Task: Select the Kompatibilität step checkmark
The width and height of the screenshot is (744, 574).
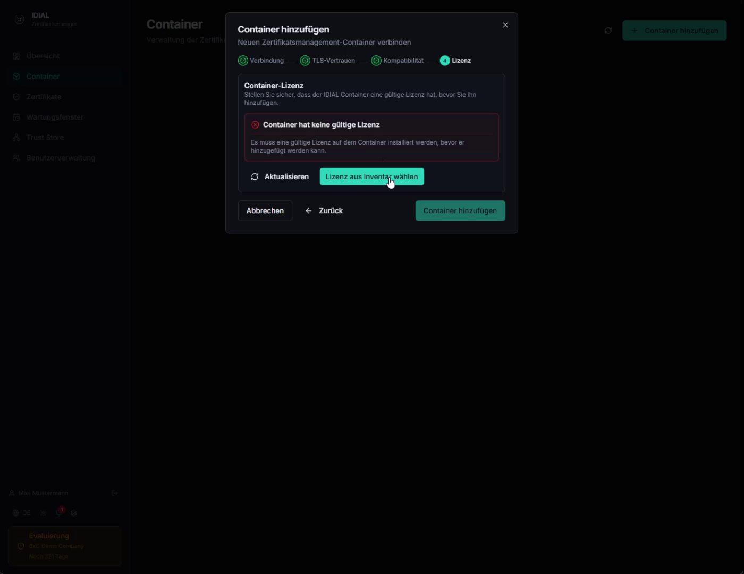Action: click(376, 61)
